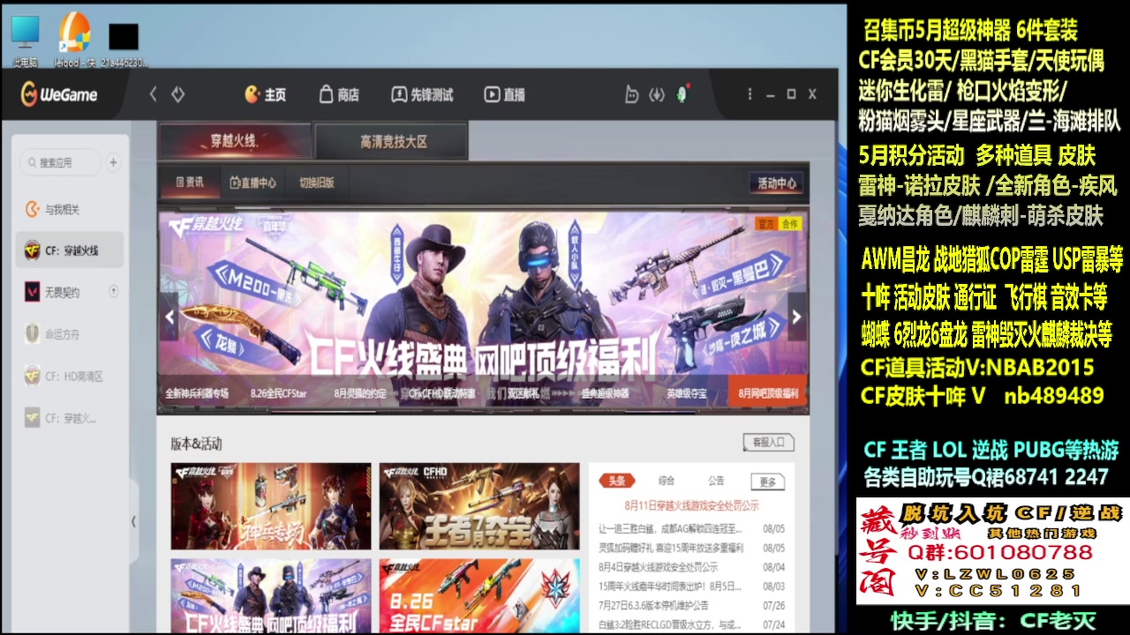The height and width of the screenshot is (635, 1130).
Task: Go back with the left chevron arrow
Action: tap(154, 94)
